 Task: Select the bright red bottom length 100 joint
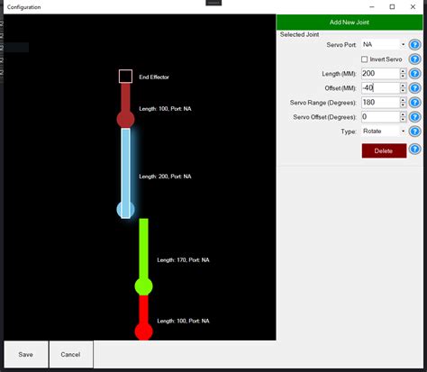coord(143,318)
